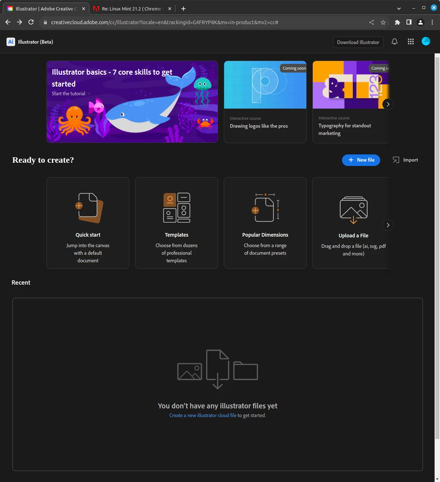
Task: Open the notifications bell
Action: (x=395, y=42)
